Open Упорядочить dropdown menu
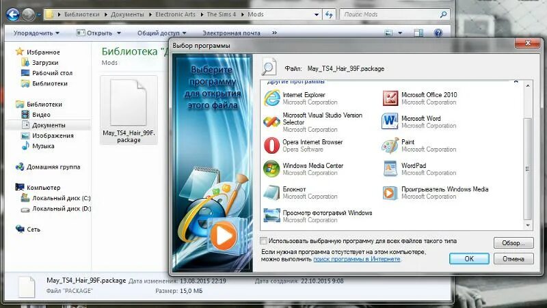This screenshot has width=547, height=308. (36, 33)
